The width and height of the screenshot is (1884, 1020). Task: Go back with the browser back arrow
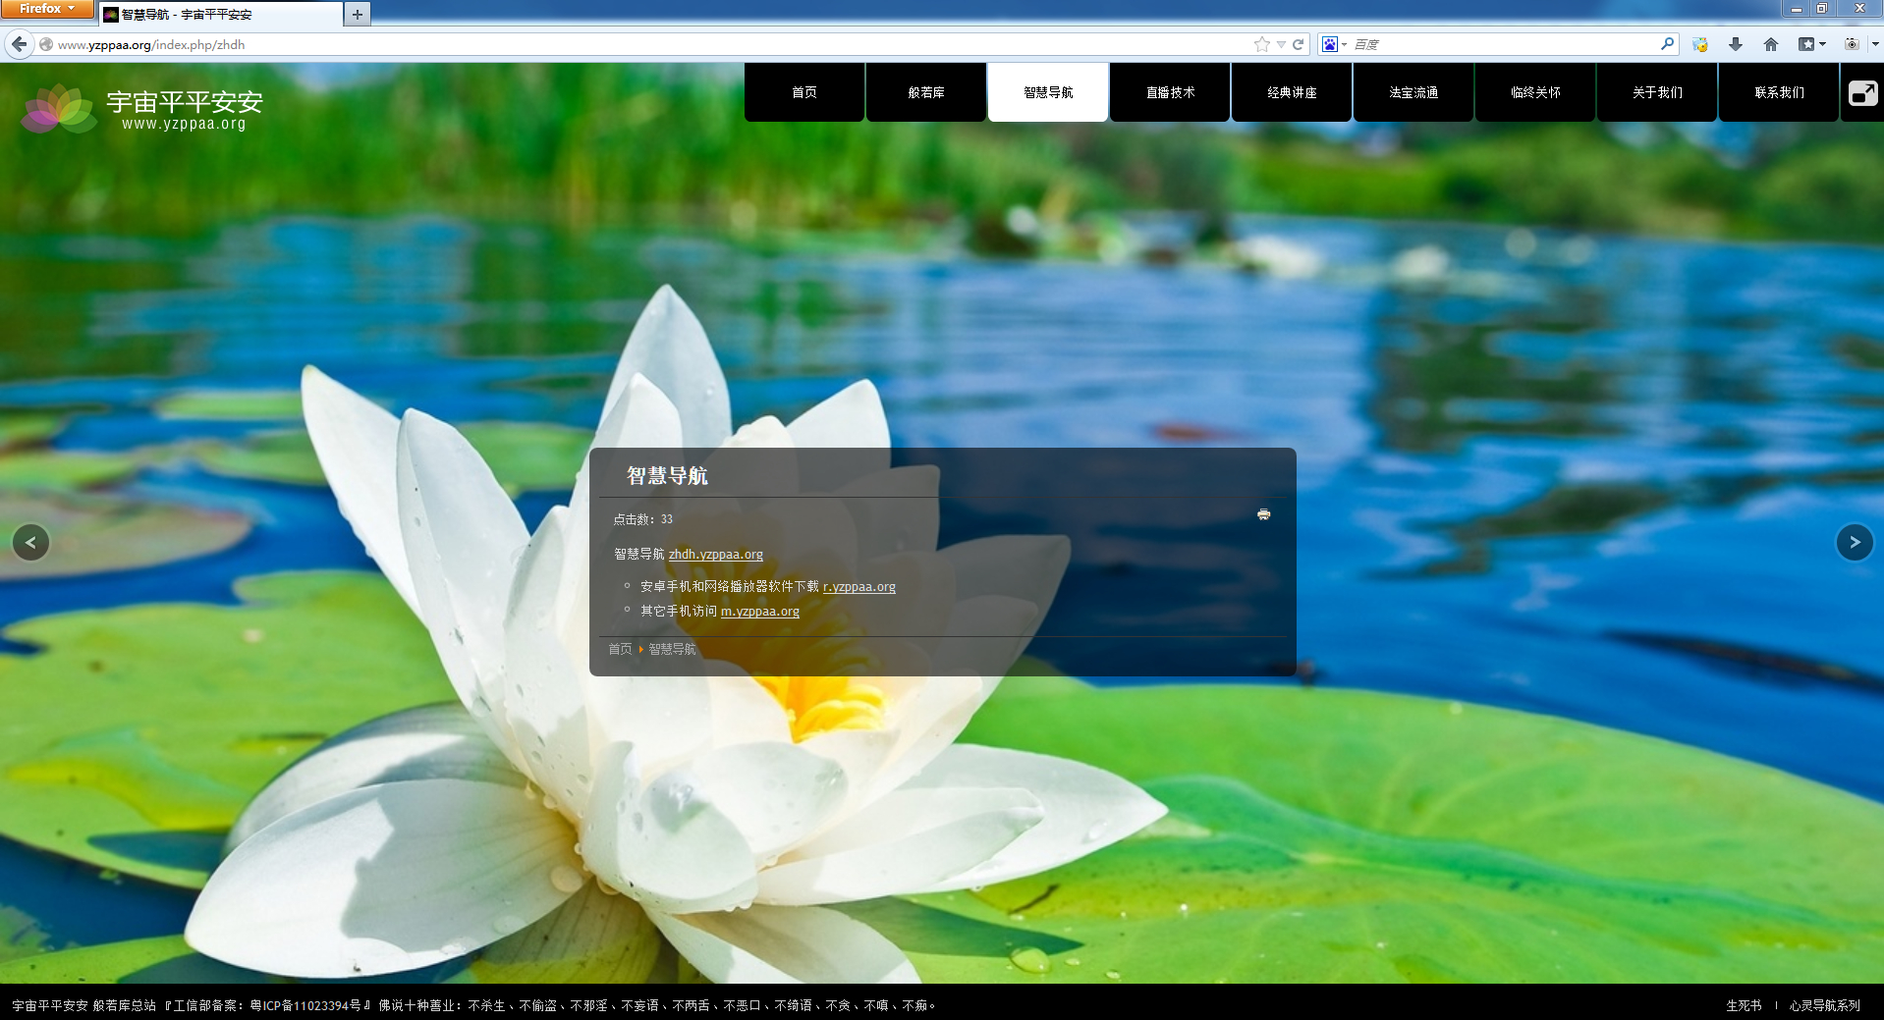(x=19, y=44)
